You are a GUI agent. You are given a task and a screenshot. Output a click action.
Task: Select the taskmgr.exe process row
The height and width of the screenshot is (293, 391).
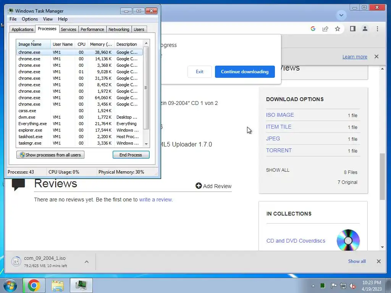click(x=79, y=143)
